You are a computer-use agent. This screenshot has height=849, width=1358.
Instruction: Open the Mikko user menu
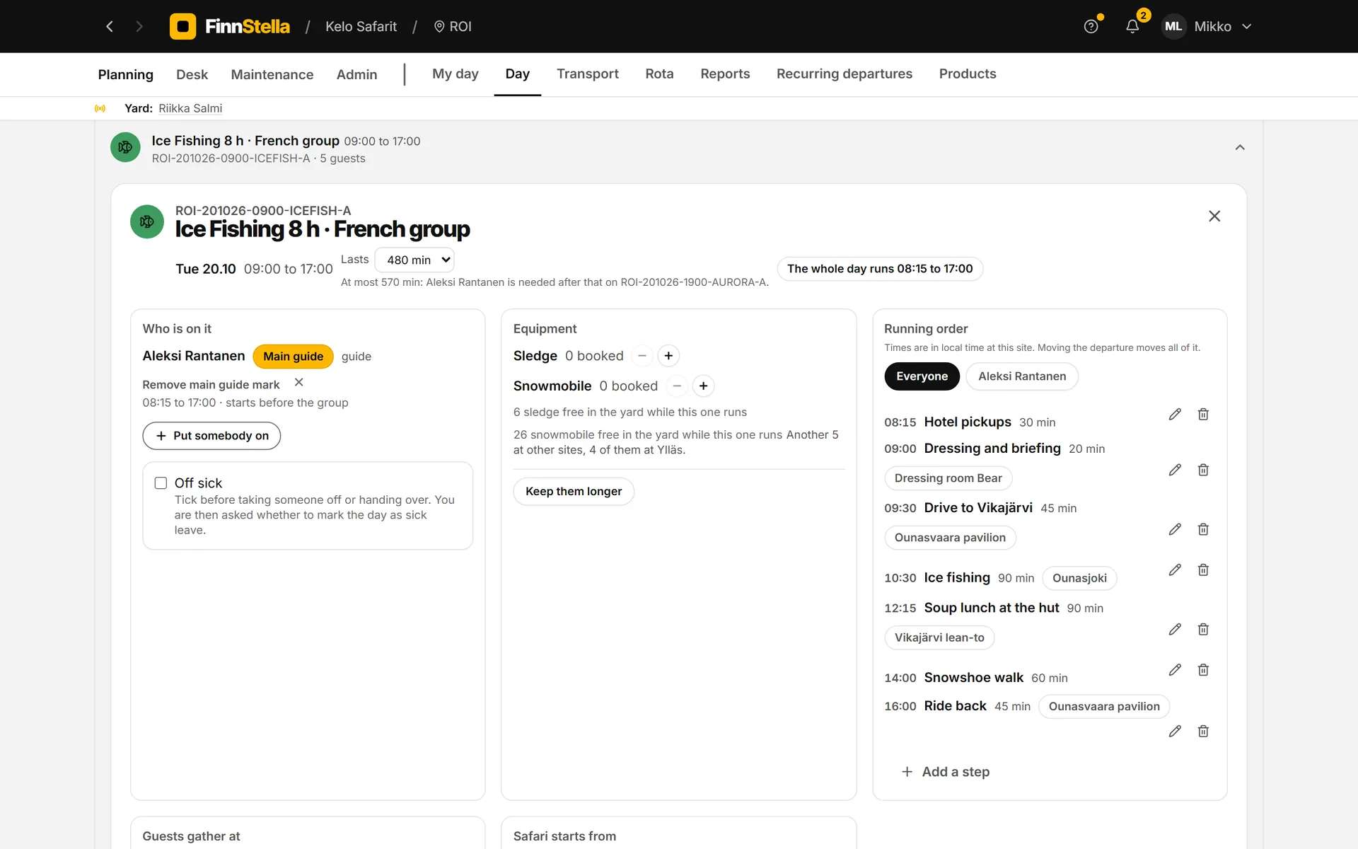click(1207, 26)
